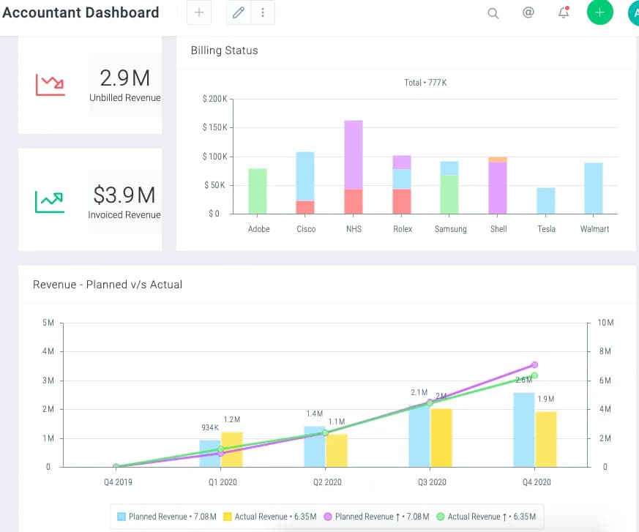Click the NHS stacked bar

[354, 167]
